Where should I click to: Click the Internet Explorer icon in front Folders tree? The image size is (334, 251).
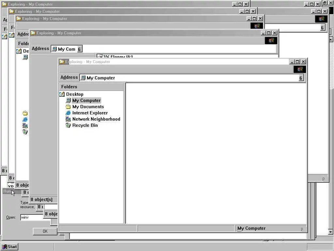coord(68,113)
